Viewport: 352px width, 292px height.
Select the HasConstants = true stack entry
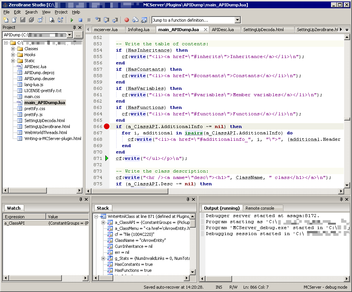(x=133, y=264)
